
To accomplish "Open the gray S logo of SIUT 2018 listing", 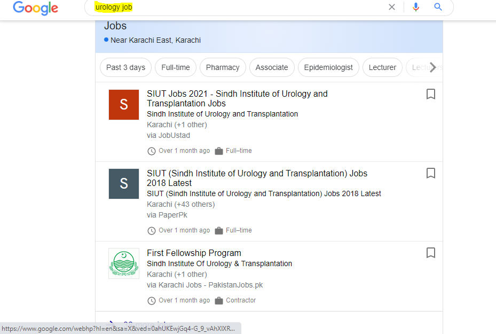I will point(124,184).
